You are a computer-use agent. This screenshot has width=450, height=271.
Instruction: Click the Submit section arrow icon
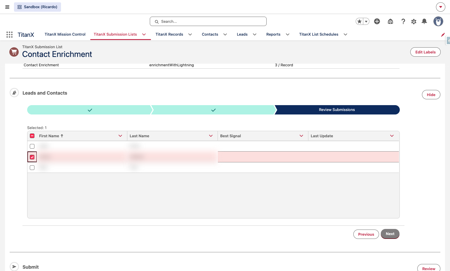click(x=14, y=267)
